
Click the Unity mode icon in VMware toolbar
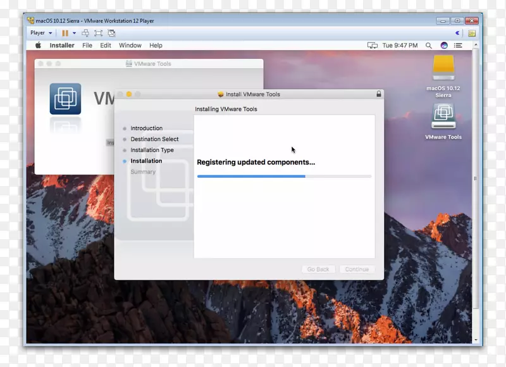click(111, 32)
